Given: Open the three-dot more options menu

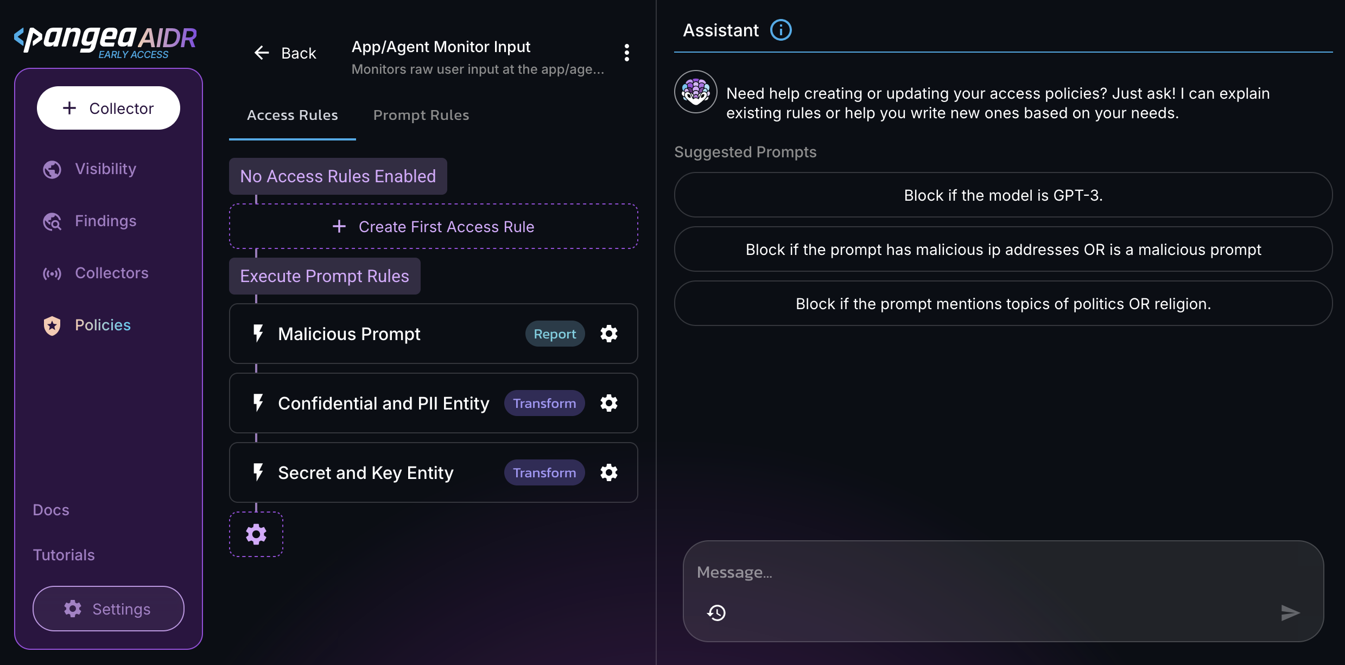Looking at the screenshot, I should pyautogui.click(x=627, y=53).
